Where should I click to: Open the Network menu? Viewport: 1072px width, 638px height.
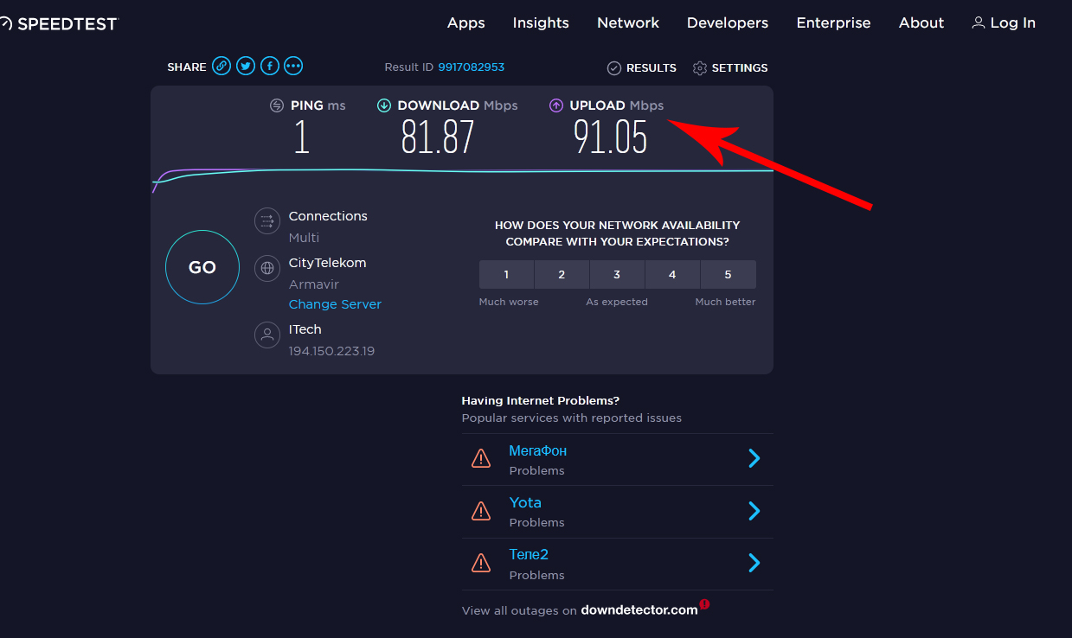[628, 23]
